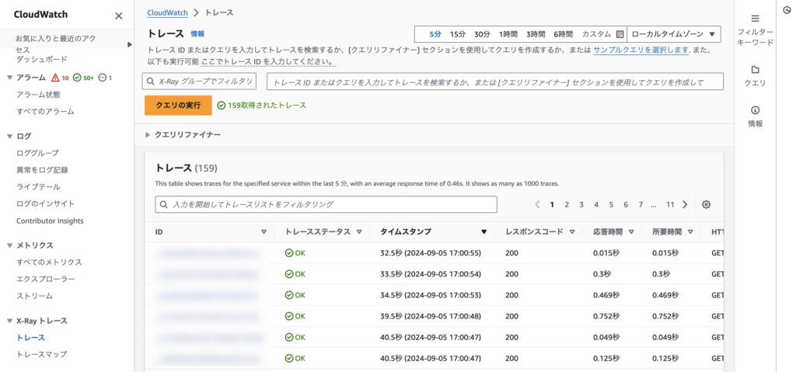The image size is (796, 372).
Task: Select the 3時間 time range
Action: point(536,34)
